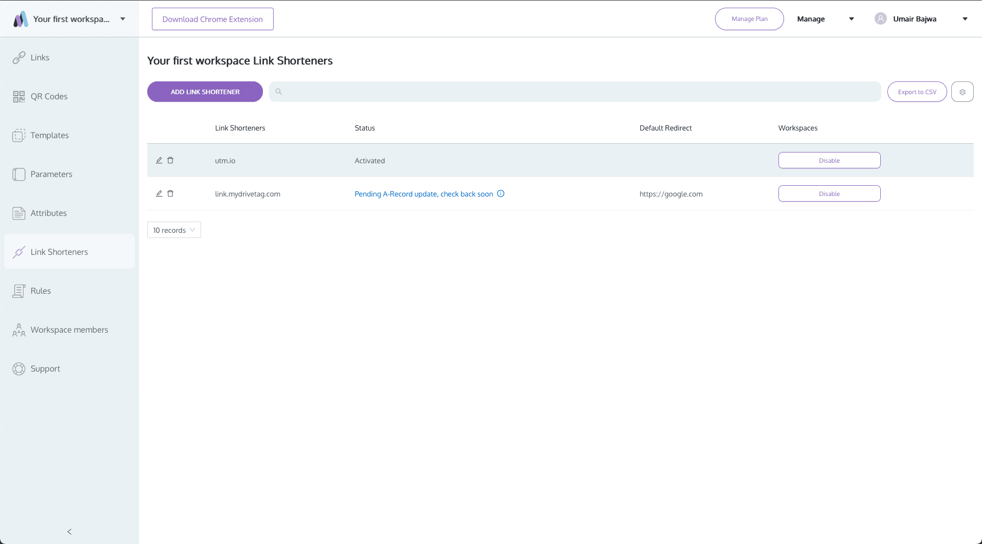Click the Links sidebar icon

pyautogui.click(x=19, y=58)
